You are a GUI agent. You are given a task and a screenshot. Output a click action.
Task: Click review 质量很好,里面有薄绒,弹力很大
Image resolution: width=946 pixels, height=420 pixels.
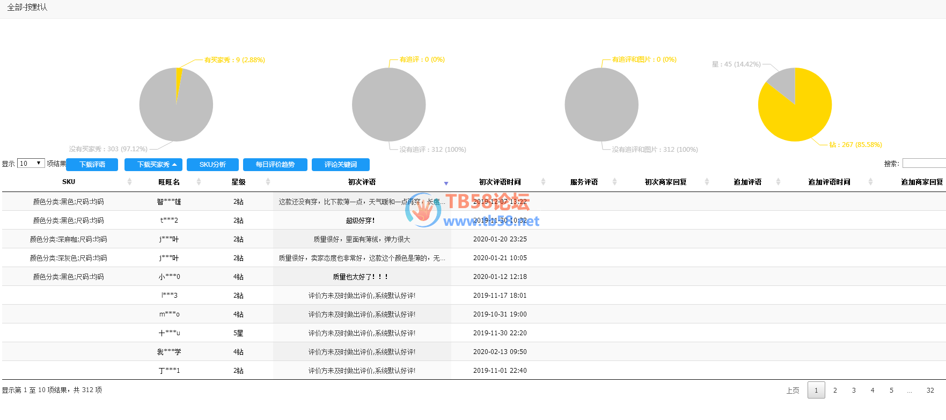coord(362,239)
